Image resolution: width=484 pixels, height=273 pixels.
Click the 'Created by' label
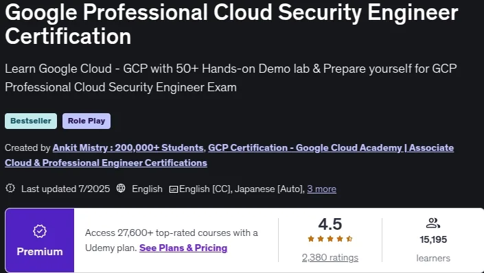[27, 147]
